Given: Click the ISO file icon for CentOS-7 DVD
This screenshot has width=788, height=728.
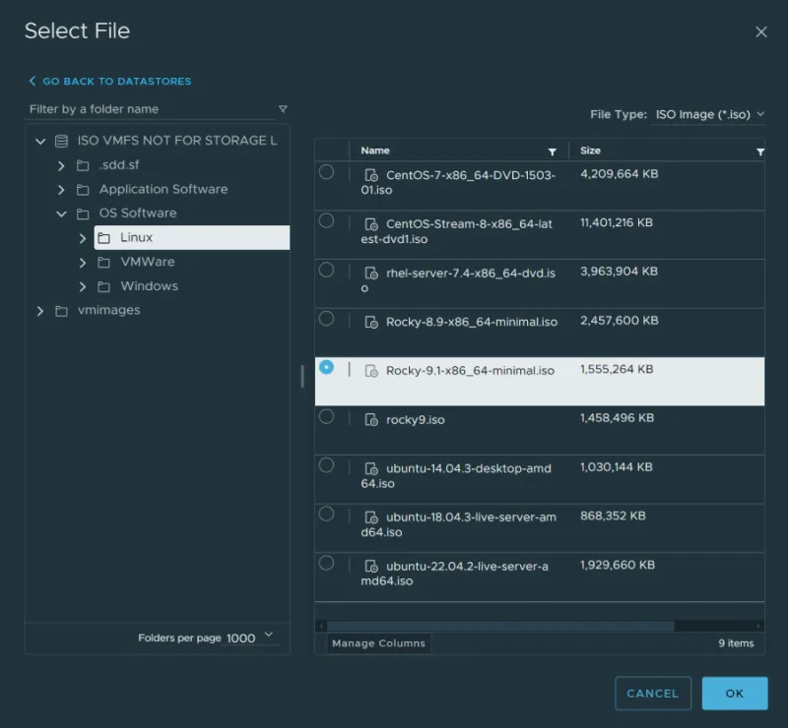Looking at the screenshot, I should 371,175.
